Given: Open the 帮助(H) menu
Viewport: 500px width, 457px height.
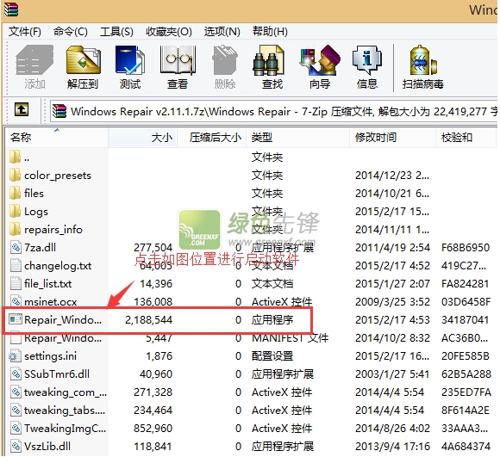Looking at the screenshot, I should 270,32.
